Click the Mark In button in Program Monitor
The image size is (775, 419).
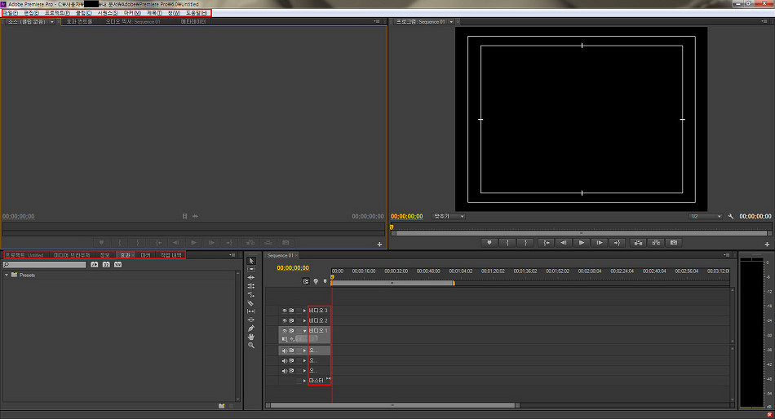(x=507, y=242)
